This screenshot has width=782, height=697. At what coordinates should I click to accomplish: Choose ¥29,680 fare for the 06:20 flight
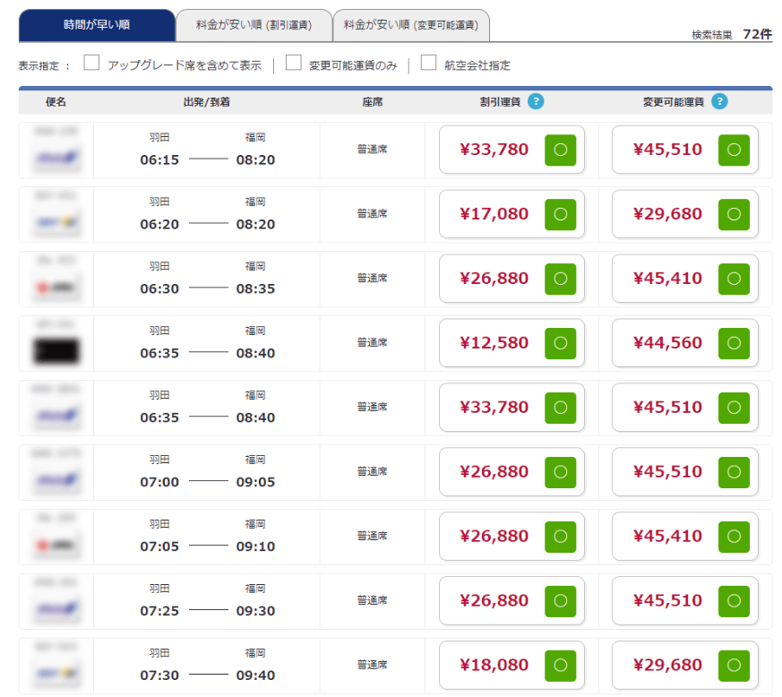point(667,214)
